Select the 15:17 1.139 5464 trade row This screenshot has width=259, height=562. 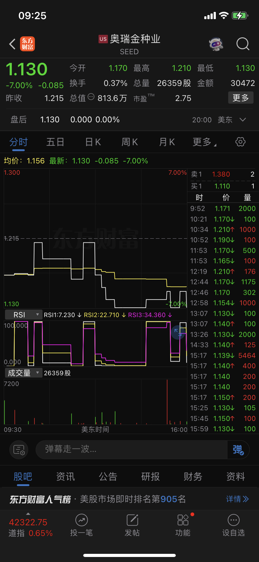(x=223, y=356)
